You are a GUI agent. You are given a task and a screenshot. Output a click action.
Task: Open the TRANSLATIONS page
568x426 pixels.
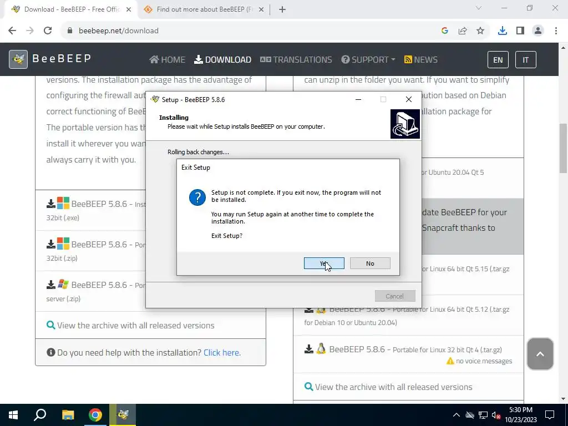296,59
